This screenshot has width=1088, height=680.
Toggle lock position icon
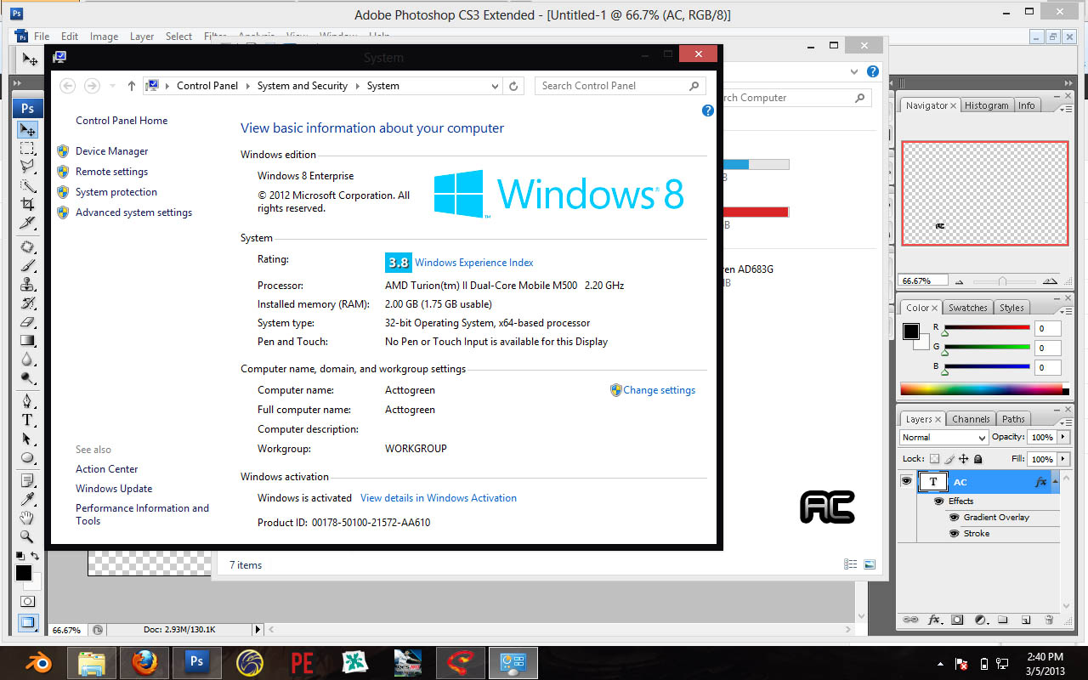(x=964, y=459)
